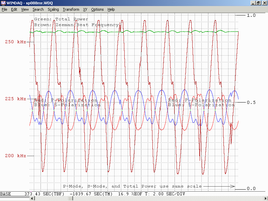268x201 pixels.
Task: Select the XY menu
Action: [x=85, y=9]
